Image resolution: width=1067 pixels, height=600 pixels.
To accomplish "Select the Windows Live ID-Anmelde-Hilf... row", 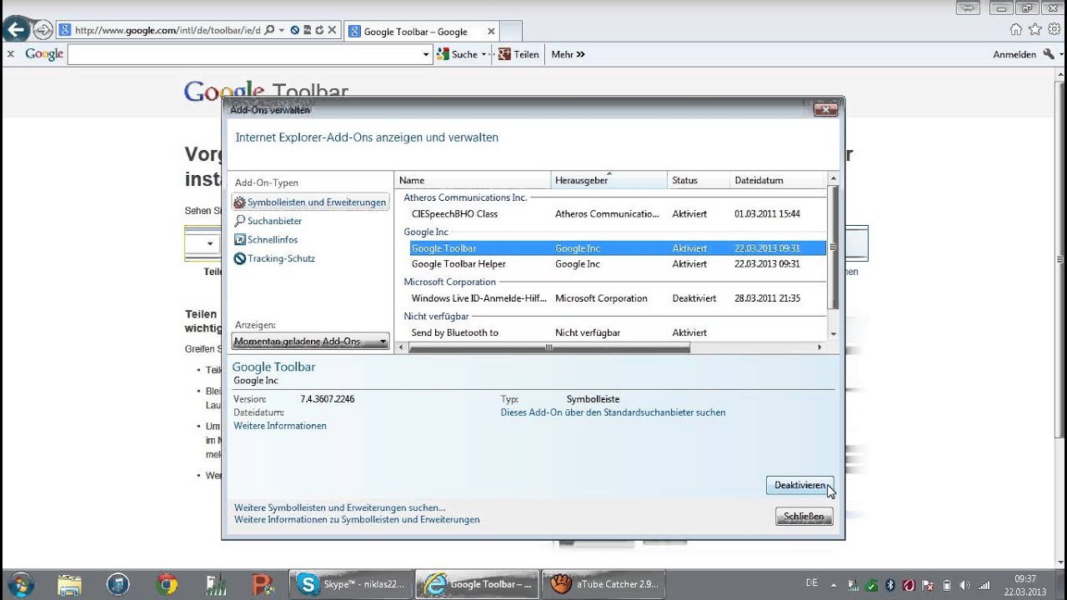I will pyautogui.click(x=617, y=298).
